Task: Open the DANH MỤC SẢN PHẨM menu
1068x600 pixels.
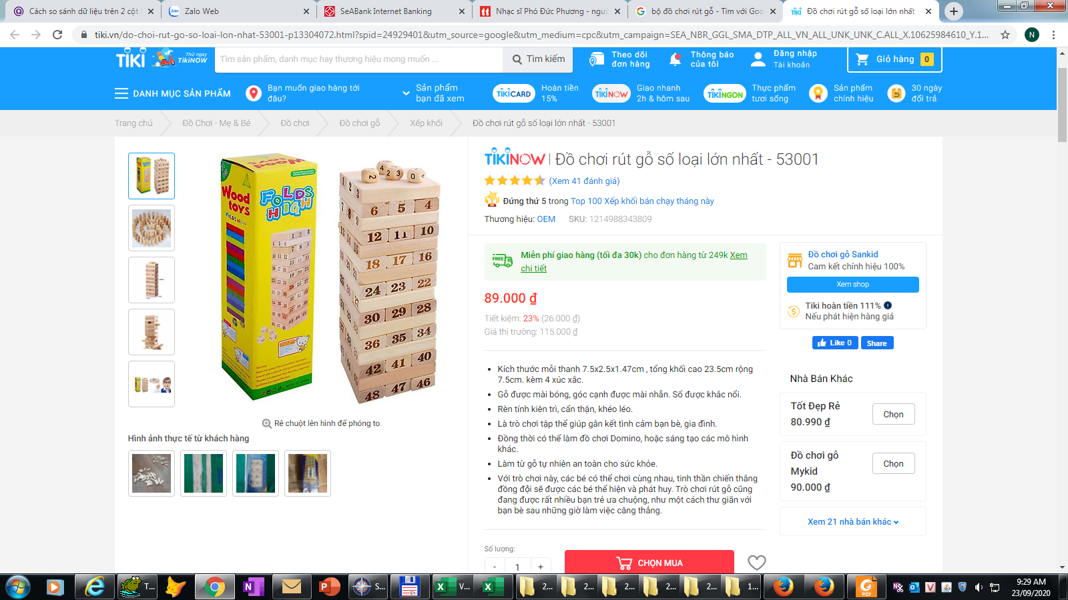Action: (173, 93)
